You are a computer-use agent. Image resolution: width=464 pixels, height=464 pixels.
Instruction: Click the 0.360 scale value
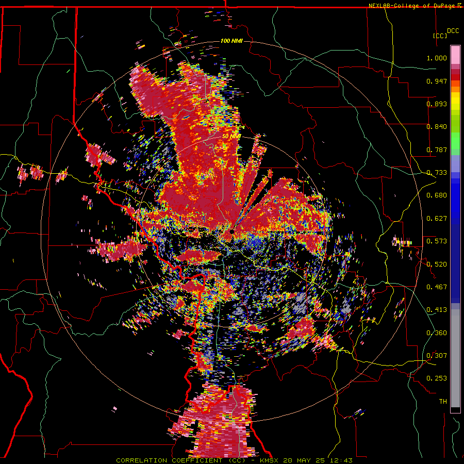click(x=437, y=333)
